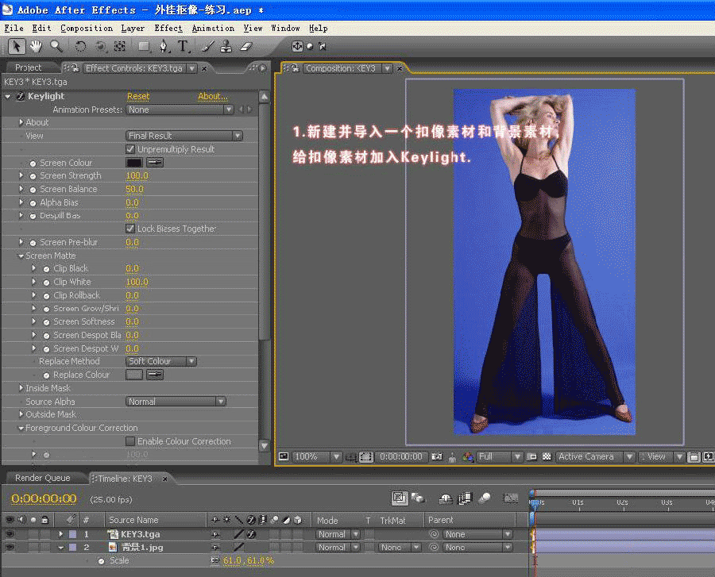Click Always Preview This View icon
Image resolution: width=715 pixels, height=577 pixels.
(x=284, y=456)
